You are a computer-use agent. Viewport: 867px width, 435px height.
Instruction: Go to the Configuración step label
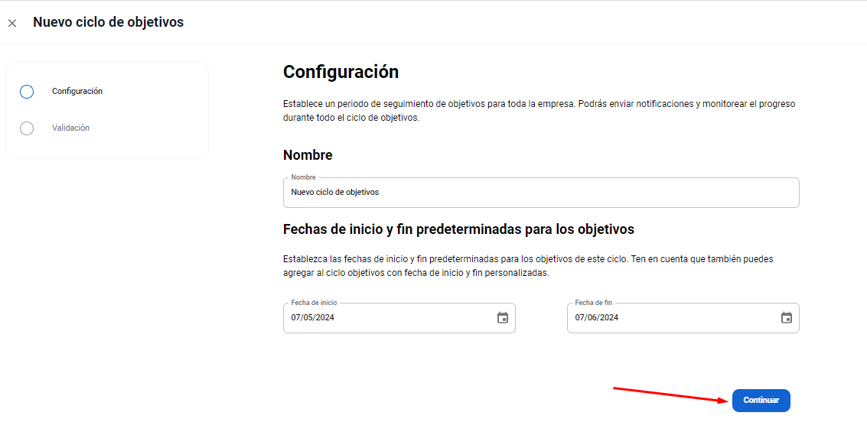coord(77,92)
